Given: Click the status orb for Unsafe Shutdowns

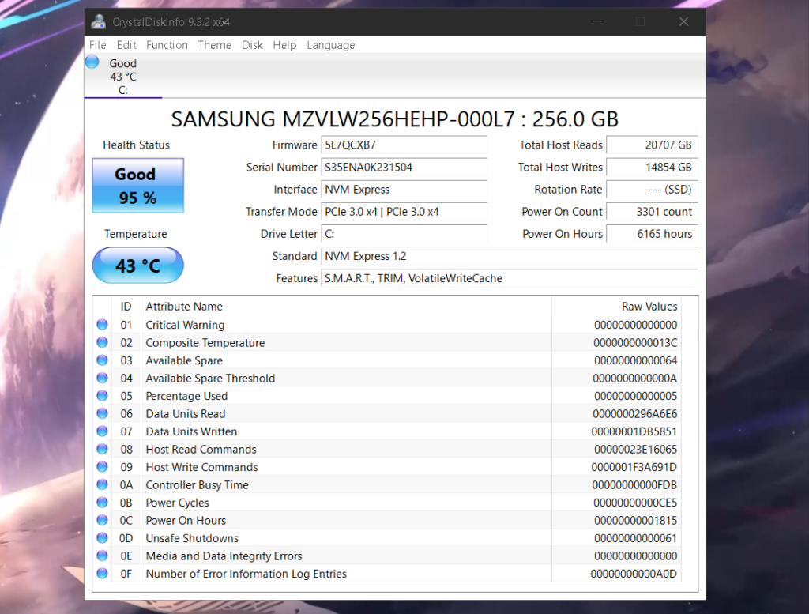Looking at the screenshot, I should coord(102,538).
